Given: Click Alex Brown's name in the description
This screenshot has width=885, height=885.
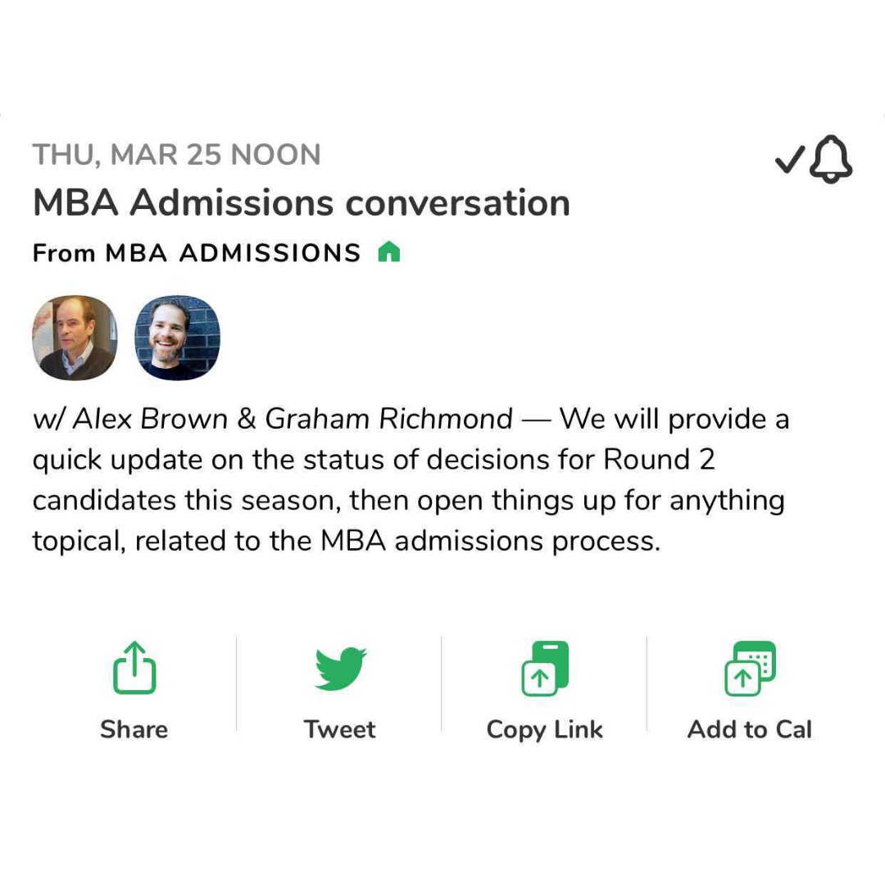Looking at the screenshot, I should [x=149, y=420].
